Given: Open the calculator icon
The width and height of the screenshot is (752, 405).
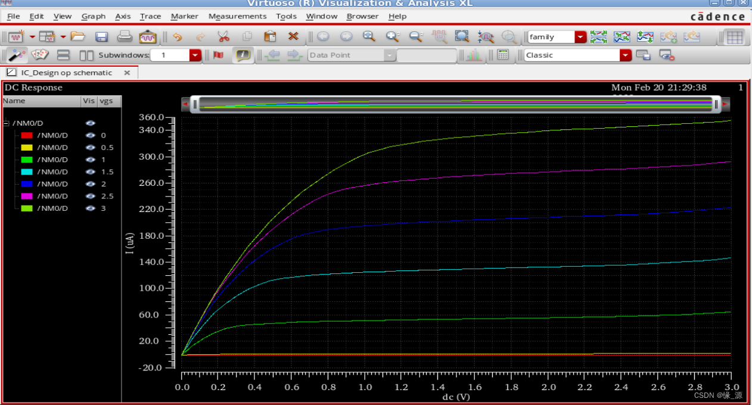Looking at the screenshot, I should [503, 55].
